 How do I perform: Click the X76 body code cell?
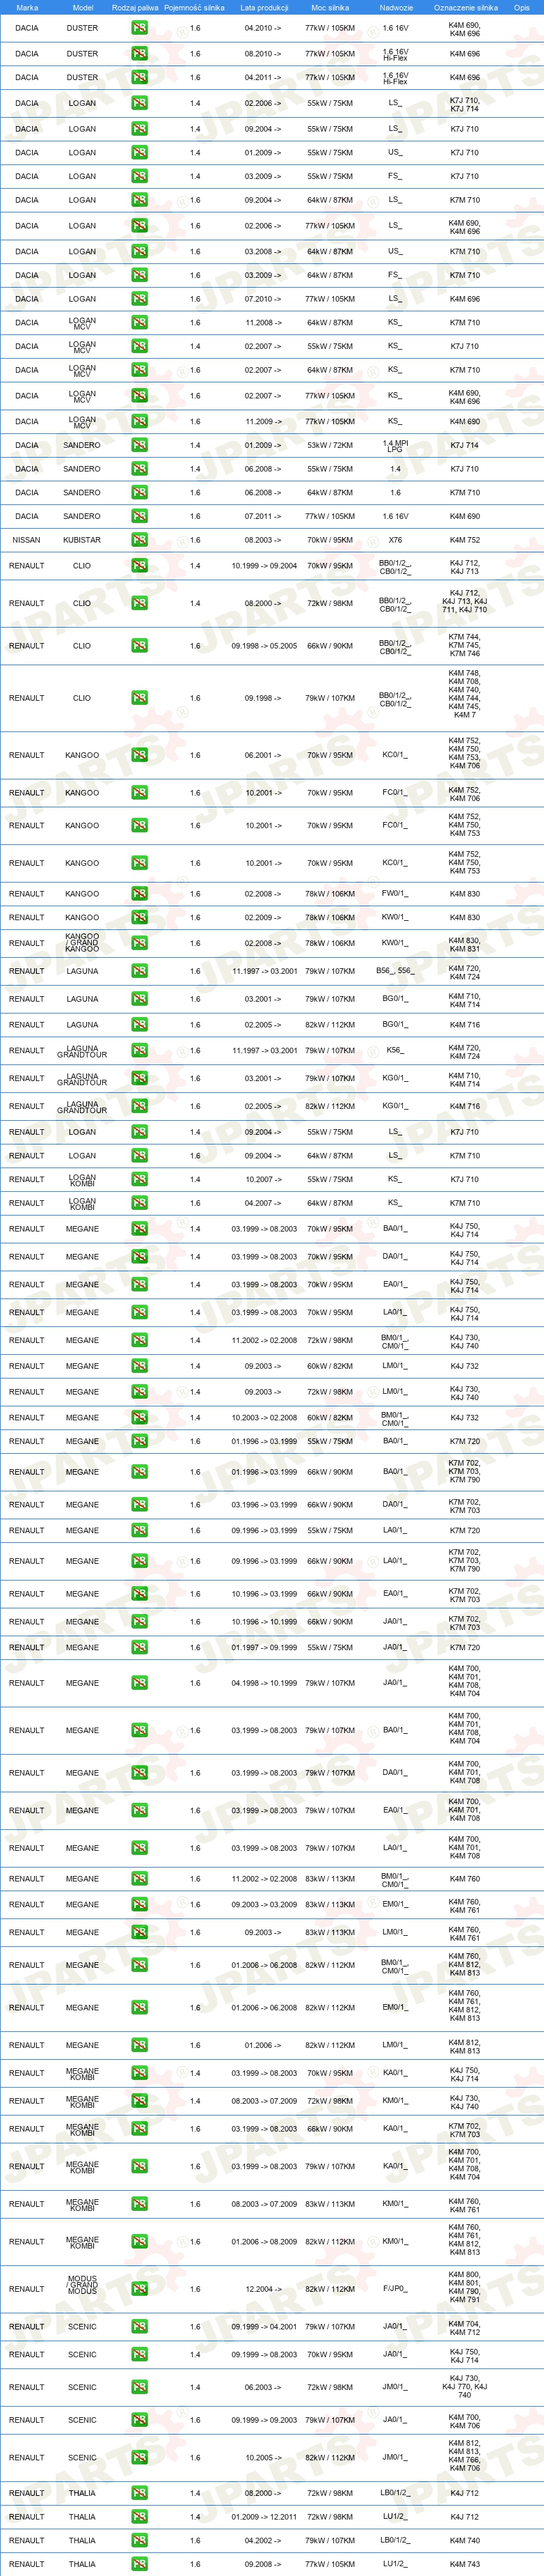(x=395, y=540)
